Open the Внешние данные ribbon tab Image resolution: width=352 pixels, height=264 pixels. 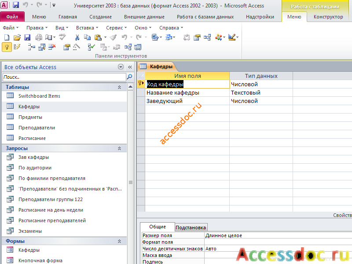coord(144,17)
